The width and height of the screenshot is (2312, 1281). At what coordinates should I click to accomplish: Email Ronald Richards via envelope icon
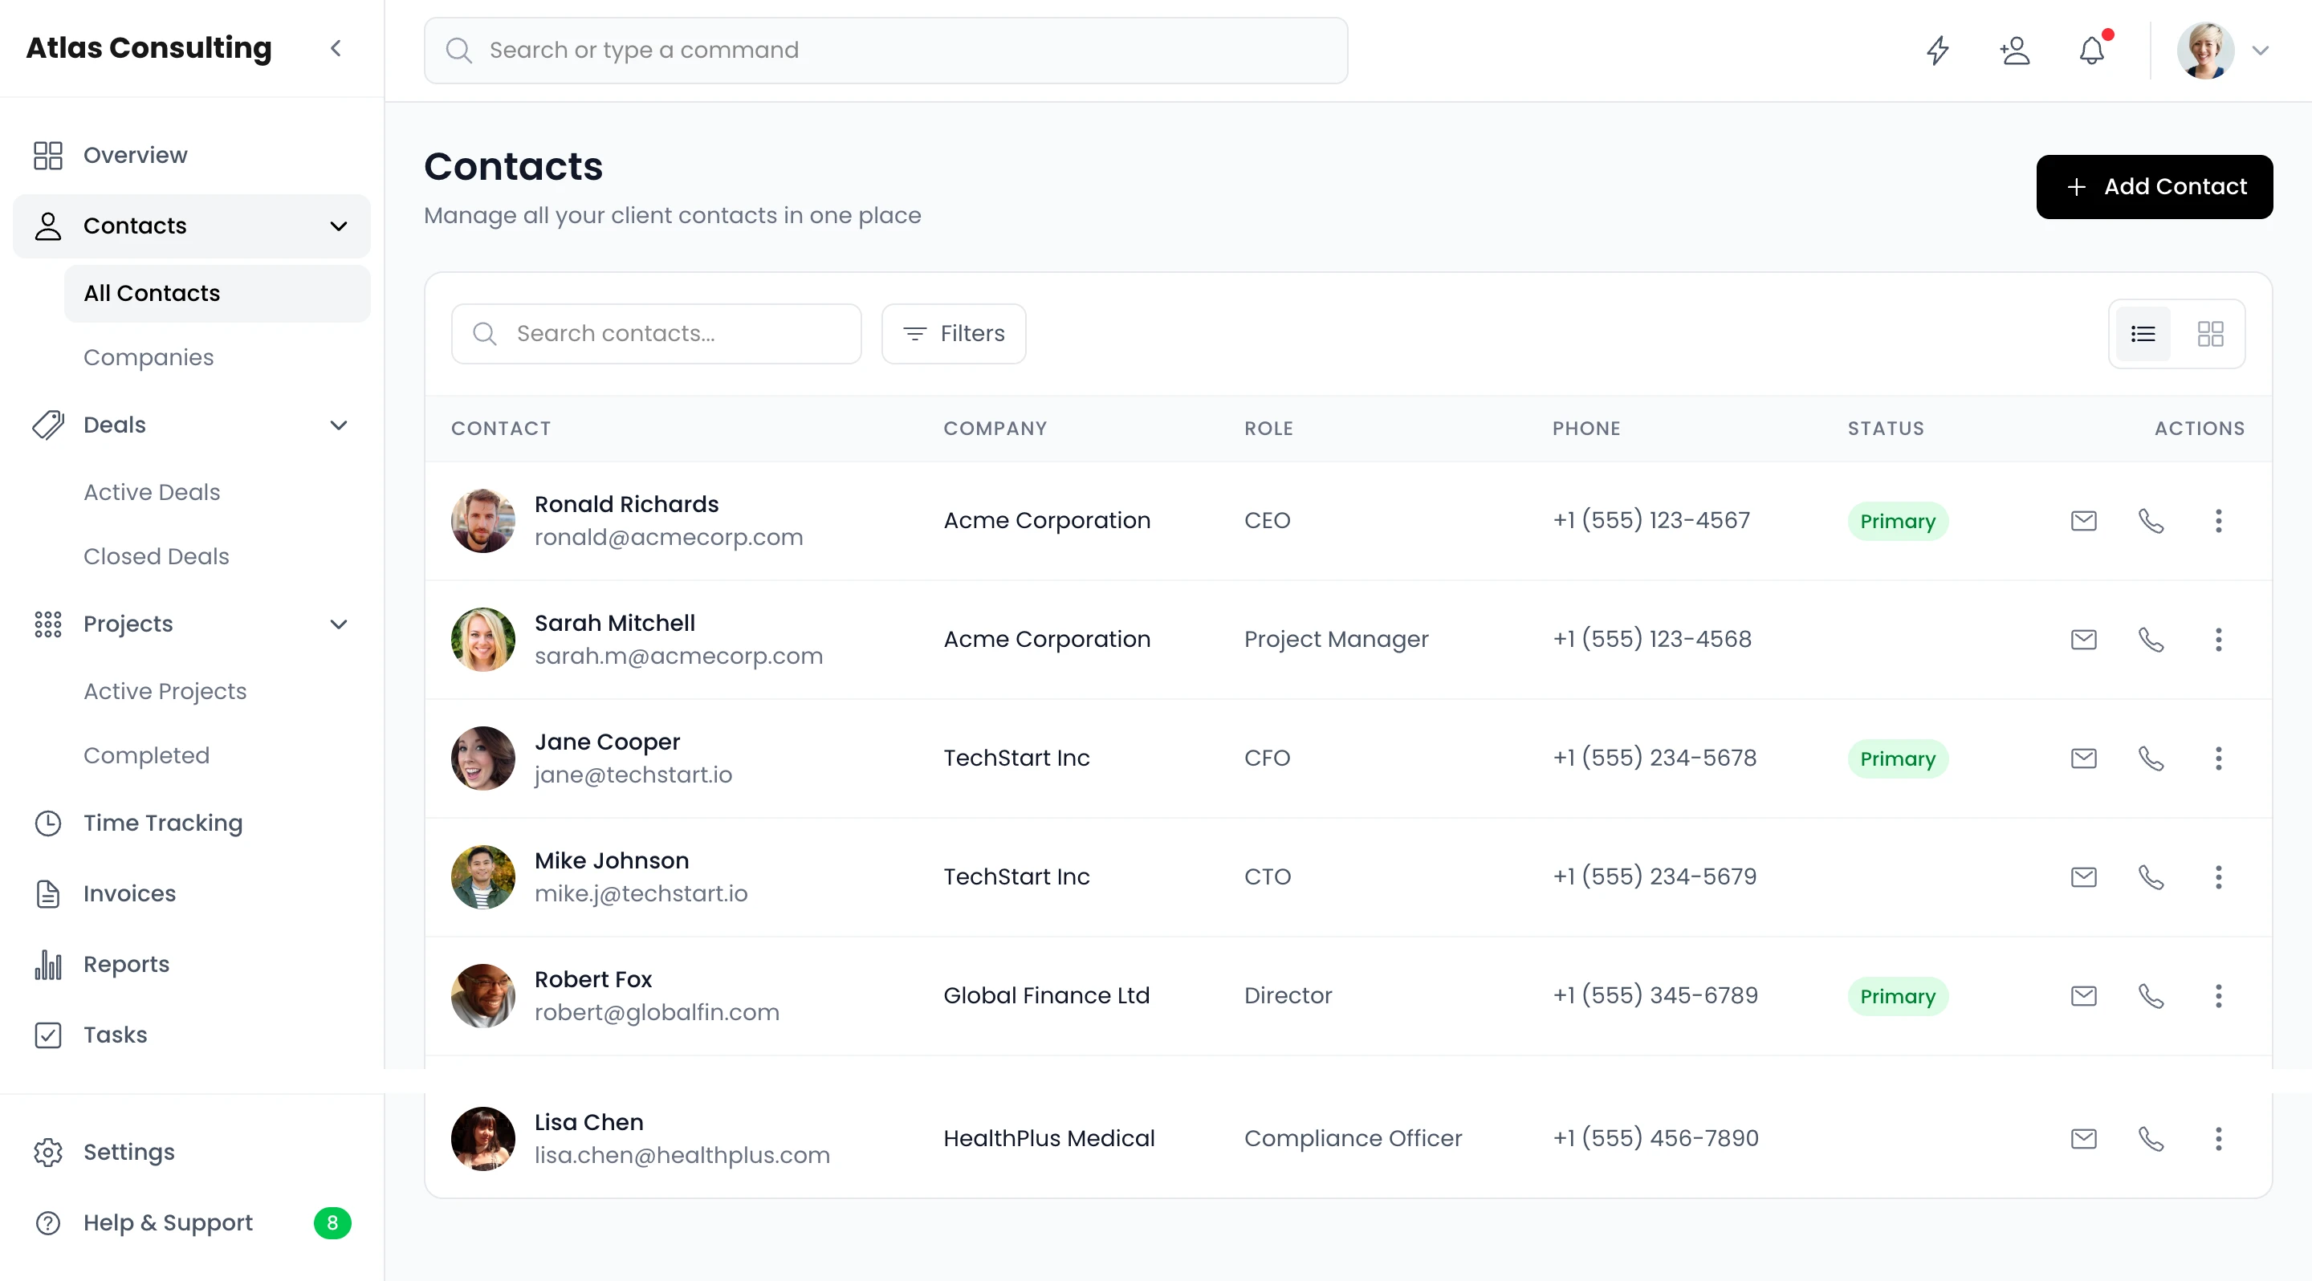[x=2084, y=520]
